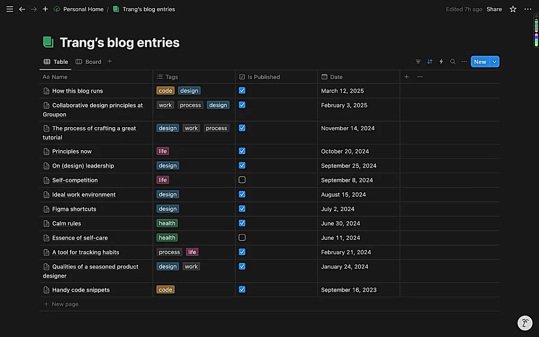Click the date September 16, 2023
Image resolution: width=539 pixels, height=337 pixels.
point(349,290)
